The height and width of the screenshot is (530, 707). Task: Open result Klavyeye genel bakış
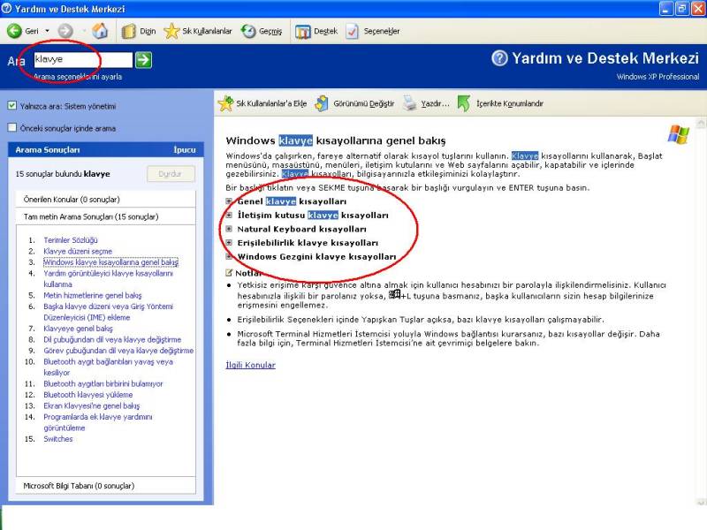pos(78,328)
